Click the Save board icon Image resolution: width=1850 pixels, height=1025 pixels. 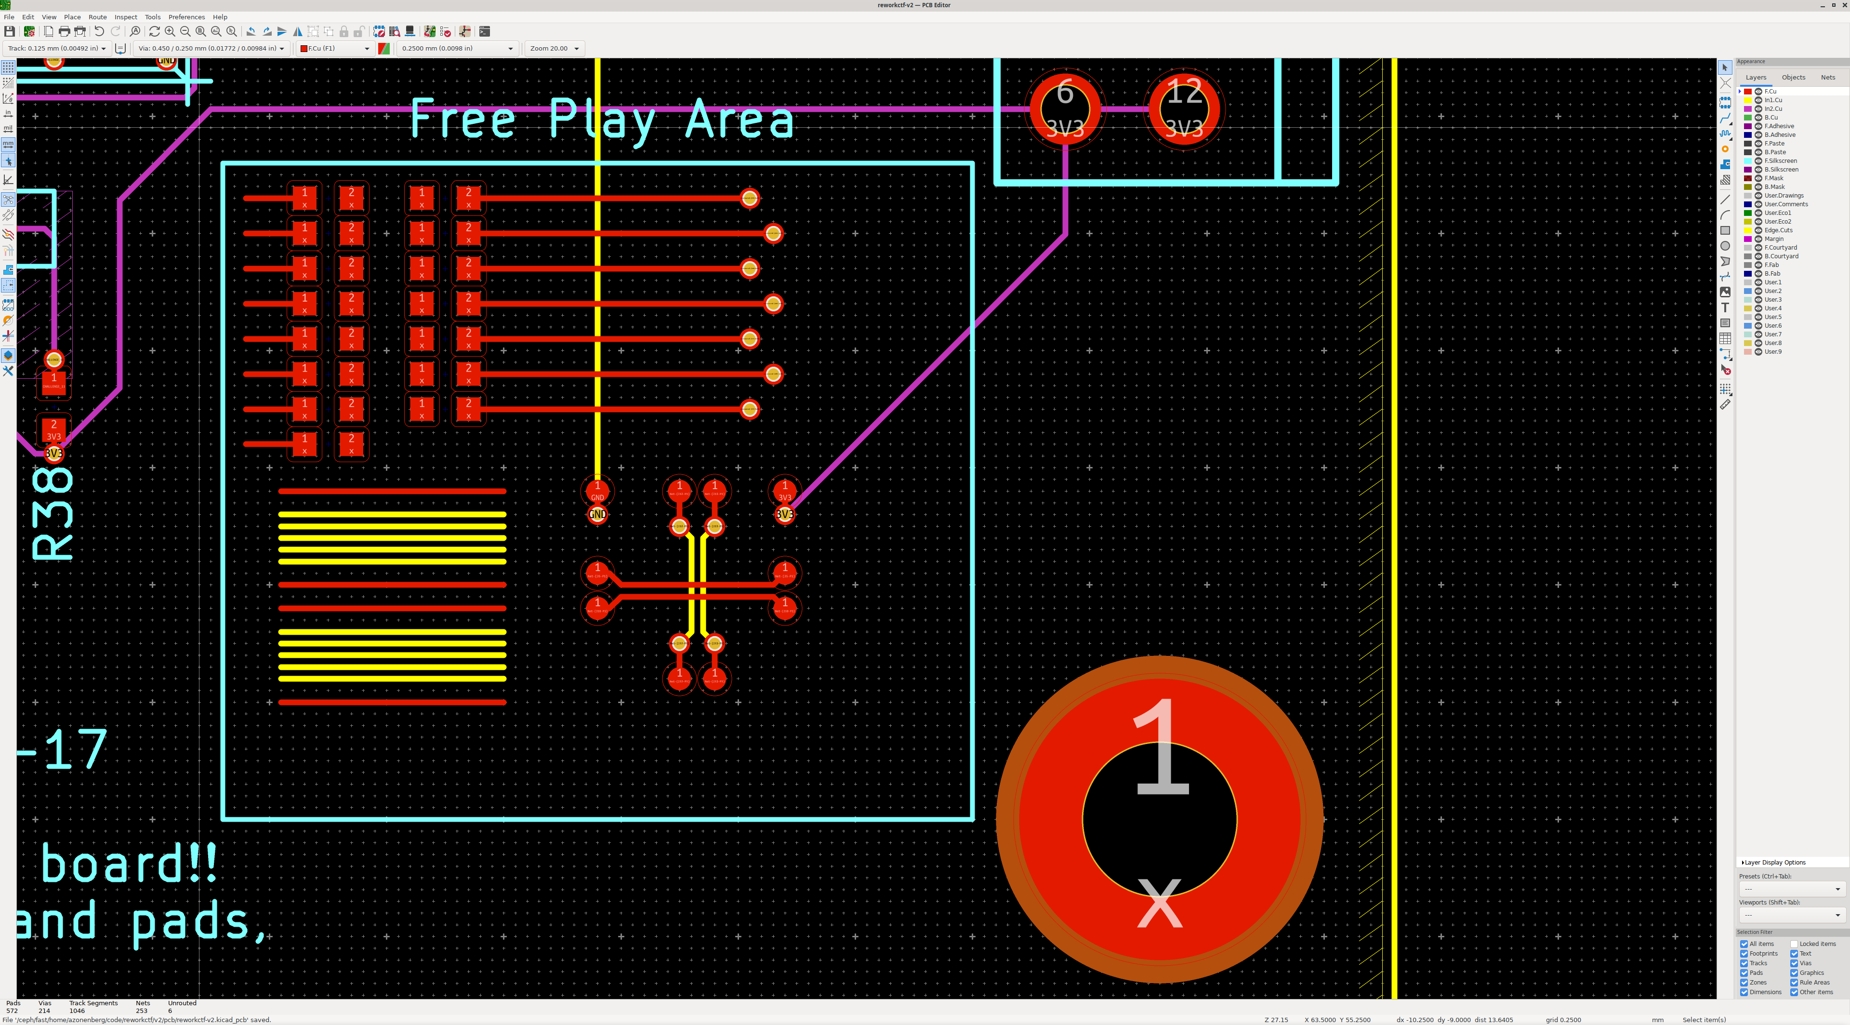pos(9,32)
